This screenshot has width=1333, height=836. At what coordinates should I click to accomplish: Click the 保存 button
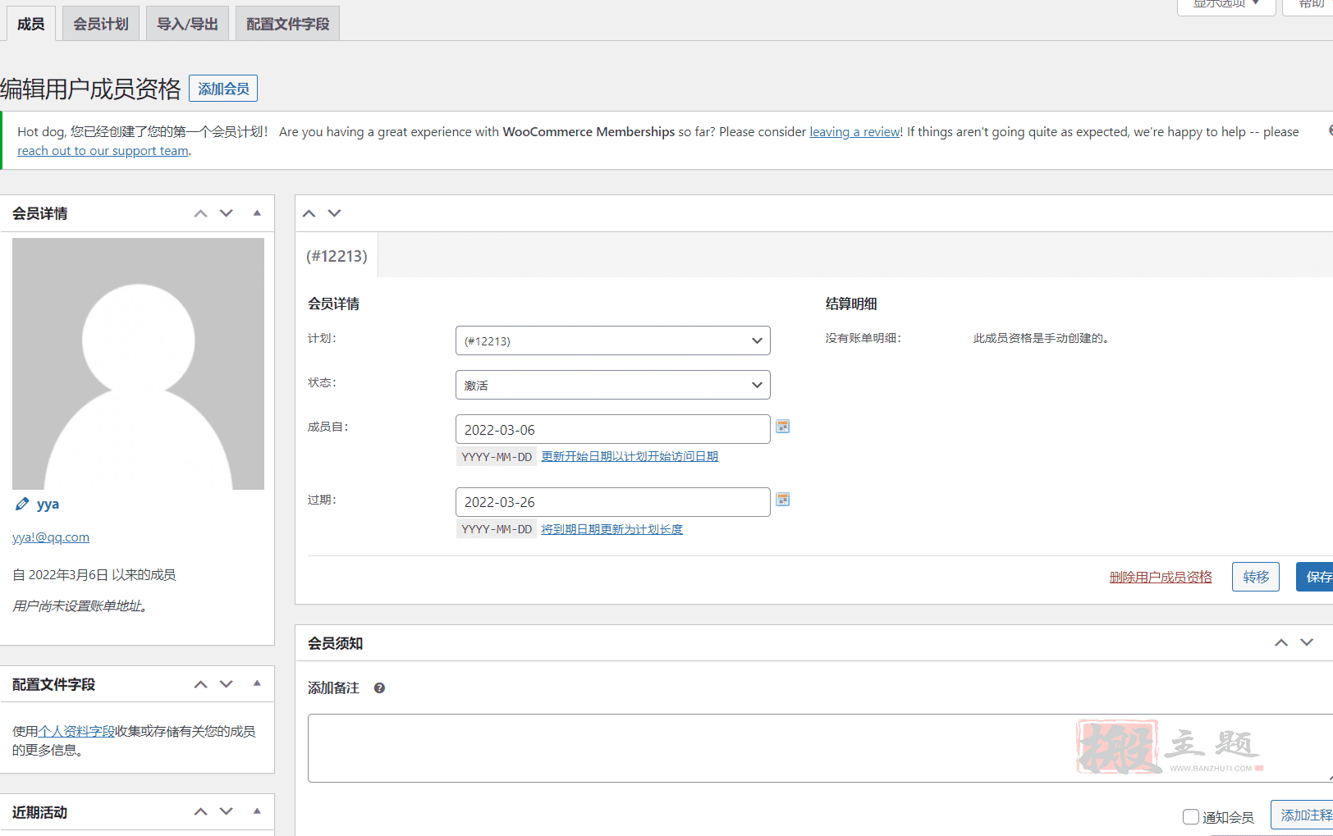click(1316, 577)
